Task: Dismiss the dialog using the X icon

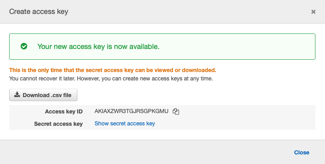Action: 313,12
